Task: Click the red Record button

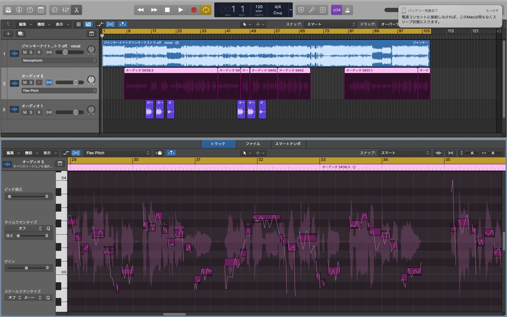Action: pyautogui.click(x=194, y=10)
